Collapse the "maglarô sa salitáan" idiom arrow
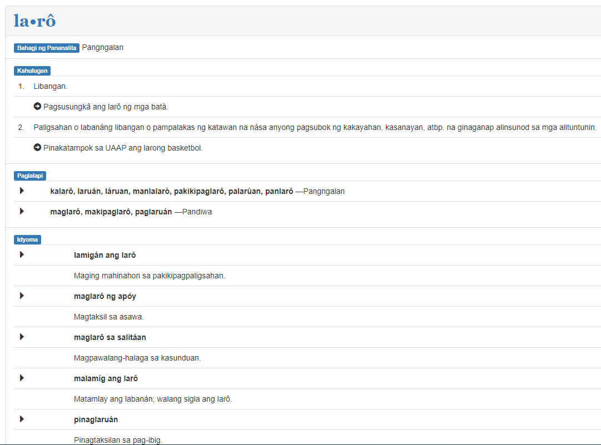 pyautogui.click(x=22, y=337)
